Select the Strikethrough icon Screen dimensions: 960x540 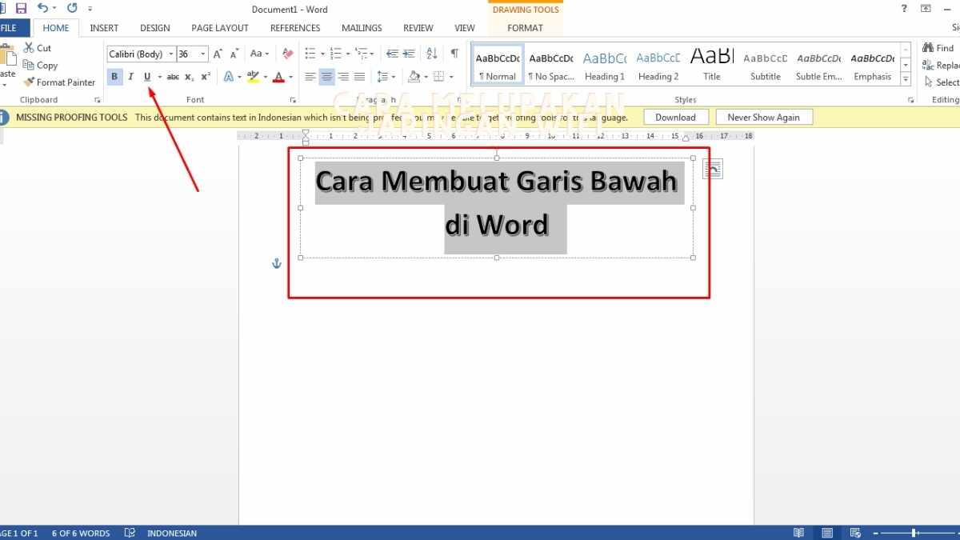pos(173,77)
